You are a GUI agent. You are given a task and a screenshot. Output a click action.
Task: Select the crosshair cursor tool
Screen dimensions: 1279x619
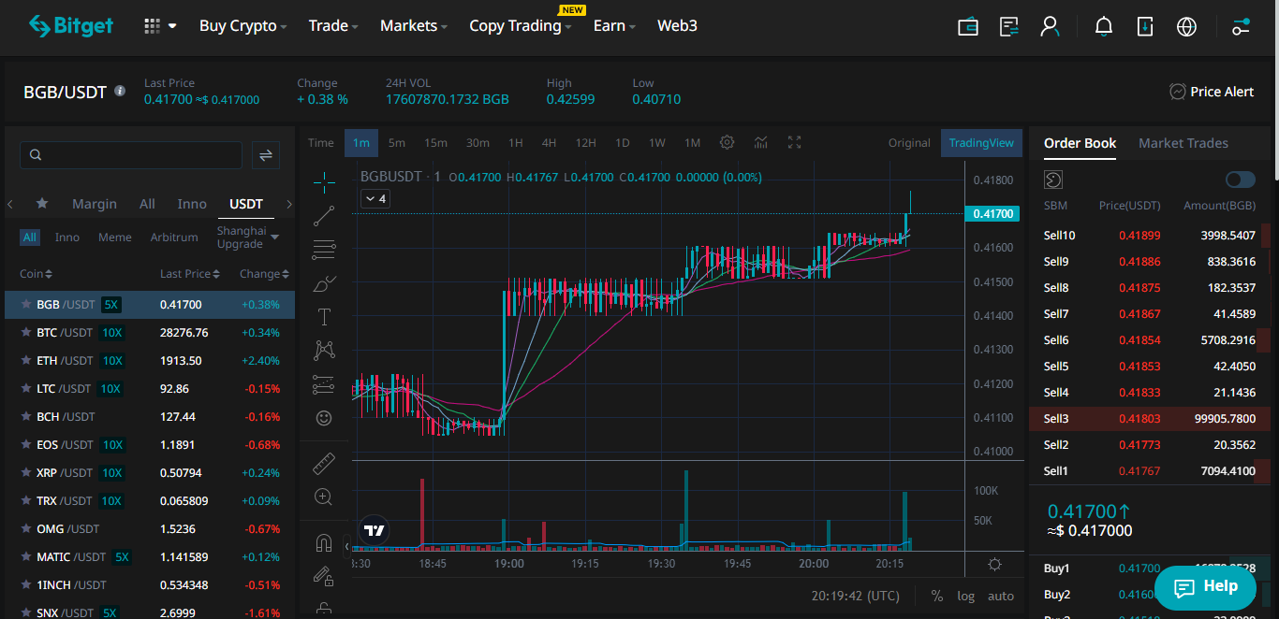[x=324, y=181]
